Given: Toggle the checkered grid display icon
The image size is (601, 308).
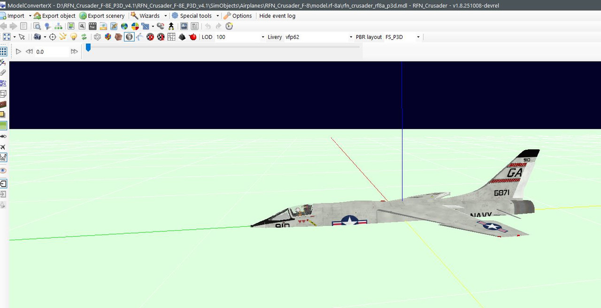Looking at the screenshot, I should click(x=171, y=37).
